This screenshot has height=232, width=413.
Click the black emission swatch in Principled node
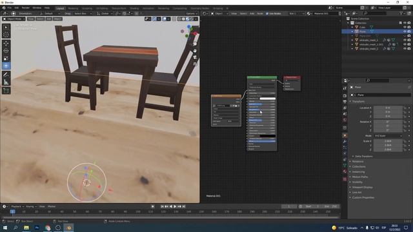(x=268, y=136)
